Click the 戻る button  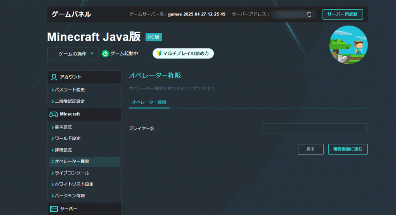(x=311, y=149)
